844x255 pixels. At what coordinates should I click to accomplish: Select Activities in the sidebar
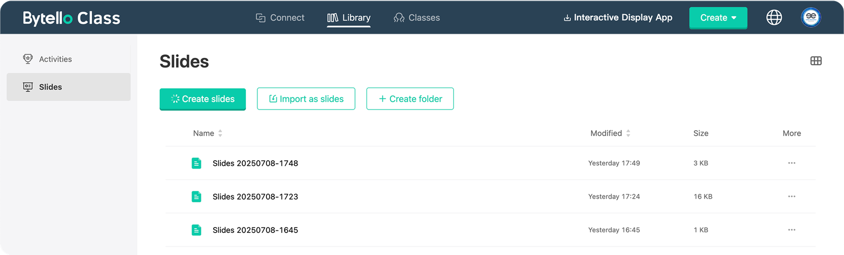(55, 59)
